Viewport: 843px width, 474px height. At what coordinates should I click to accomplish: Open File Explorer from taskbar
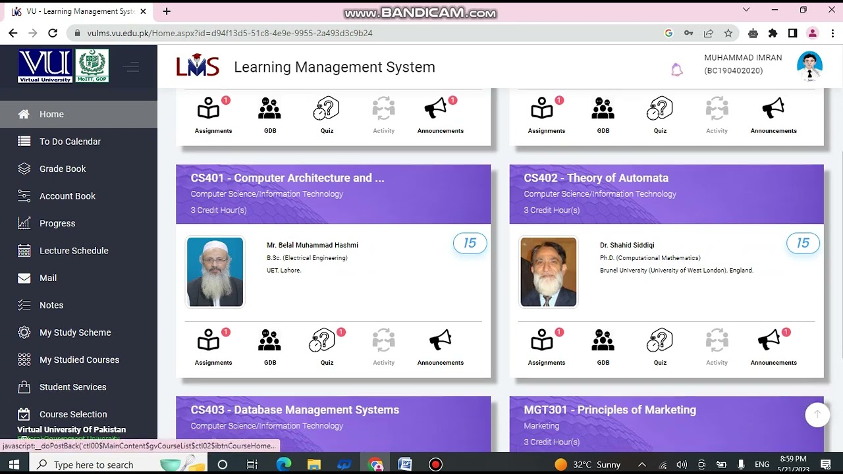click(313, 464)
